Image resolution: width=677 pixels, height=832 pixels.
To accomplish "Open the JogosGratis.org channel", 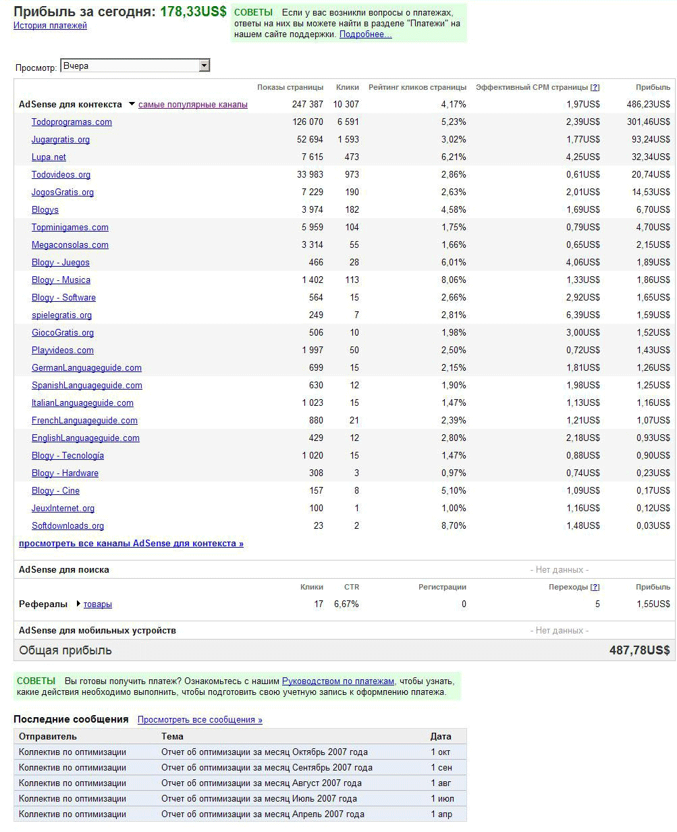I will point(63,192).
